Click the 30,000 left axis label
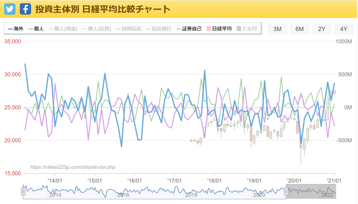 (13, 75)
